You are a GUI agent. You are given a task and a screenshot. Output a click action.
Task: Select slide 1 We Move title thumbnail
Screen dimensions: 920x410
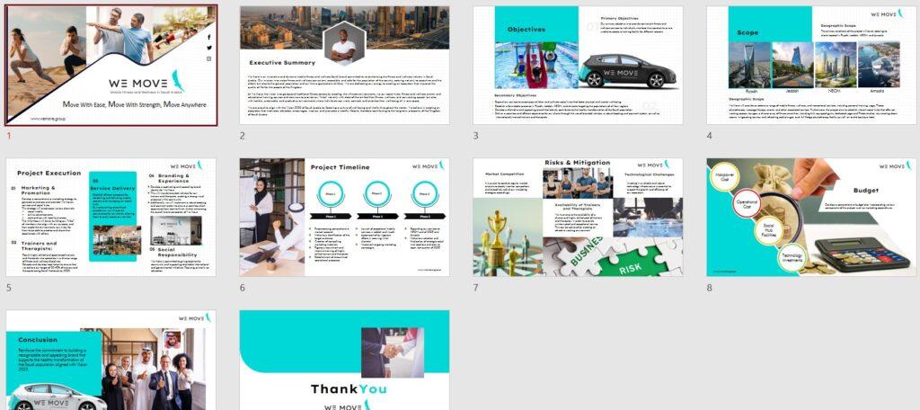point(111,66)
